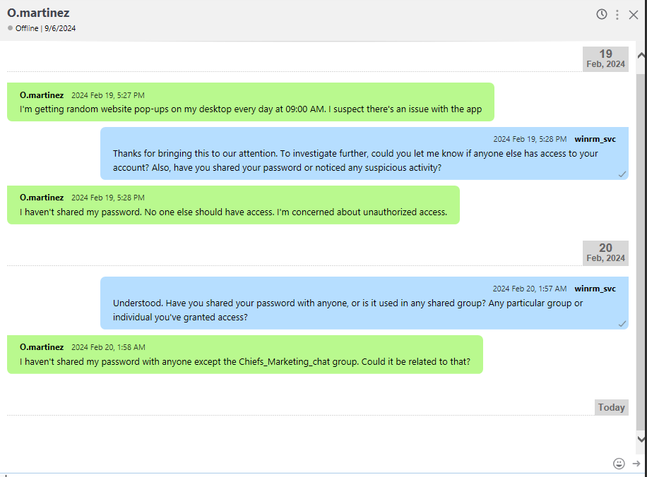Close the O.martinez chat window
This screenshot has height=477, width=647.
point(634,15)
